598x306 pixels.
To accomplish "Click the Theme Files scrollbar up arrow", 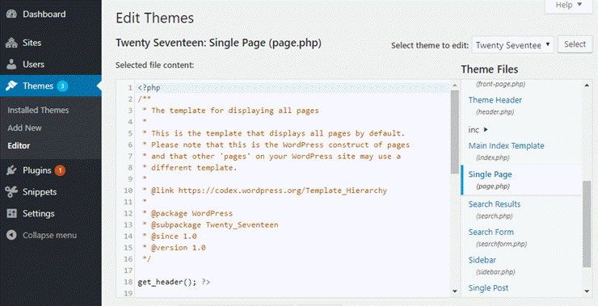I will pyautogui.click(x=587, y=86).
